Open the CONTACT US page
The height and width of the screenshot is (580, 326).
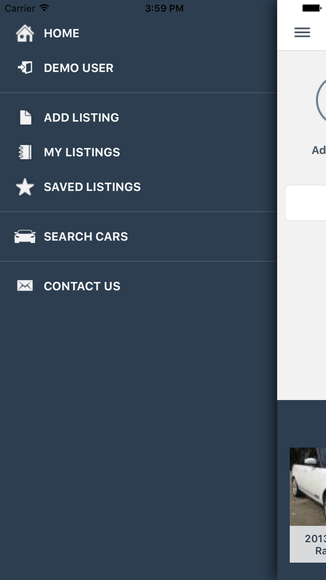click(139, 286)
